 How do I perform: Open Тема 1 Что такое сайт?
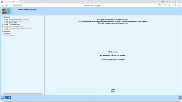[x=16, y=19]
